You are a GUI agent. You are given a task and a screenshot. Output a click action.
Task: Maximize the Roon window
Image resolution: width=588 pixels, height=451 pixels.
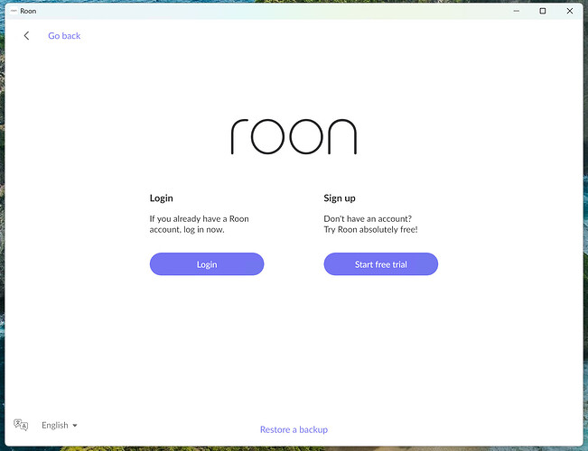tap(543, 11)
